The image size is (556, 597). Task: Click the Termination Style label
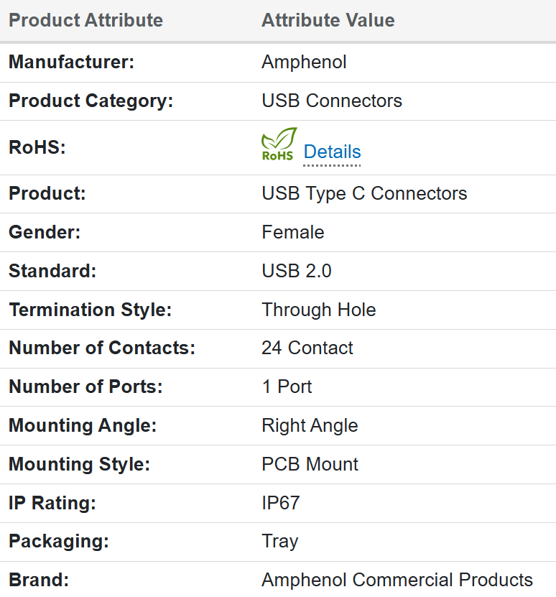90,310
